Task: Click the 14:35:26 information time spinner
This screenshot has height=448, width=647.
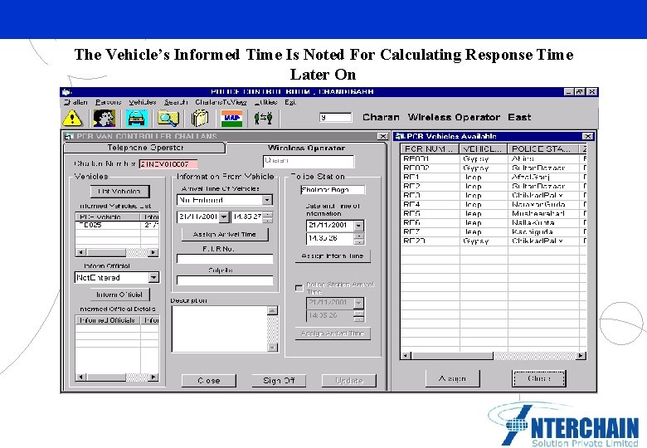Action: pyautogui.click(x=359, y=238)
